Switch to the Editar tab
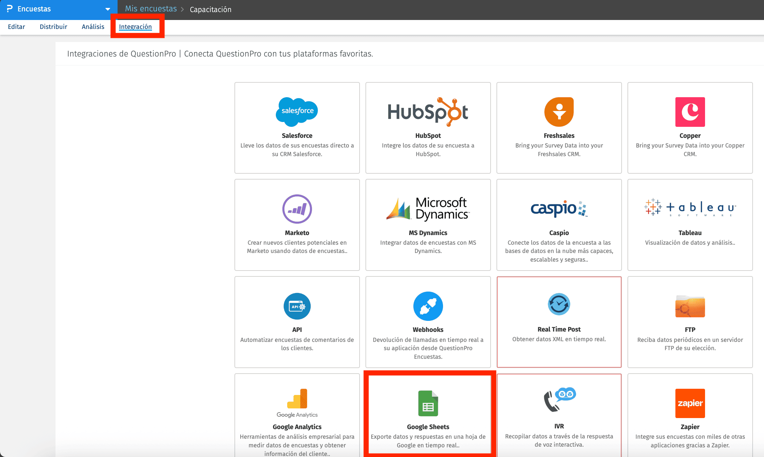This screenshot has width=764, height=457. coord(17,27)
